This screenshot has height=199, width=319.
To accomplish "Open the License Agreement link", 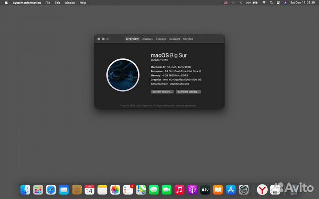I will 186,106.
